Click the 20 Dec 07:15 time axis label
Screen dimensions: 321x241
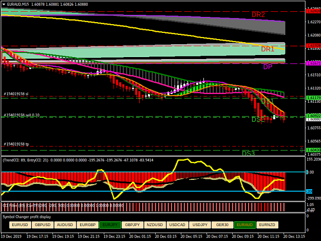tap(217, 236)
